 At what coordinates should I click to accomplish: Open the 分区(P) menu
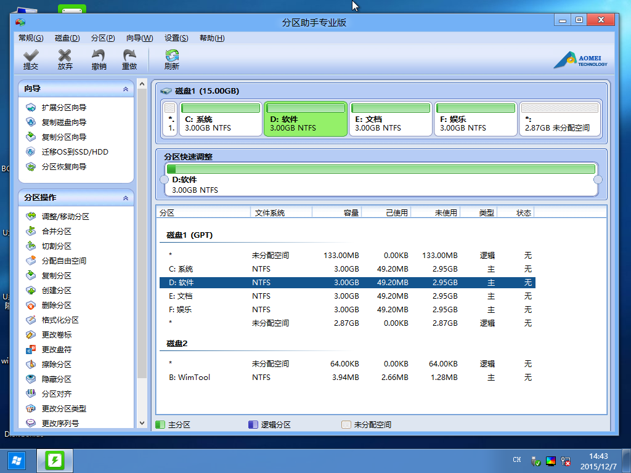(103, 38)
